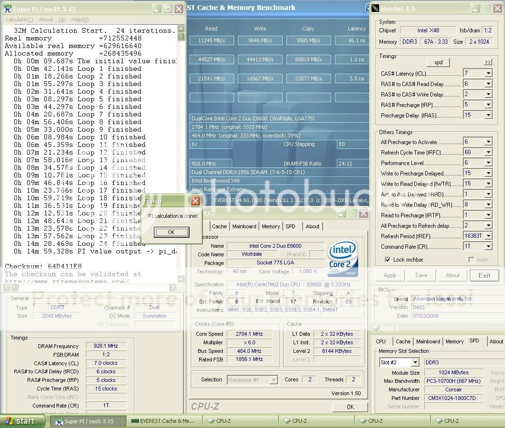Click the Super PI vertical scrollbar up arrow
505x428 pixels.
tap(181, 29)
